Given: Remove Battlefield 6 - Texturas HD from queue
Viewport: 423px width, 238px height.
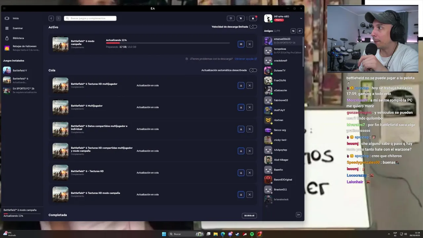Looking at the screenshot, I should click(250, 173).
